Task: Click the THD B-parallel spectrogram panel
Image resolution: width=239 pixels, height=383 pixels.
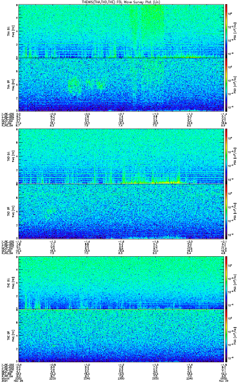Action: tap(121, 211)
